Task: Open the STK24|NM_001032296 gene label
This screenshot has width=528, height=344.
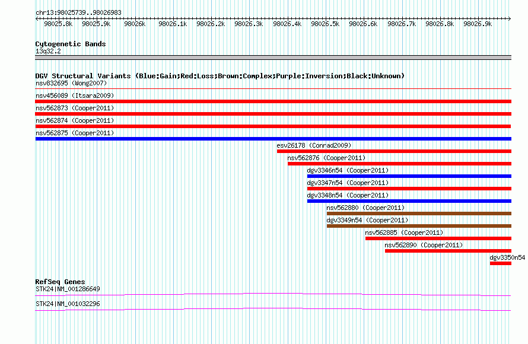Action: pos(68,304)
